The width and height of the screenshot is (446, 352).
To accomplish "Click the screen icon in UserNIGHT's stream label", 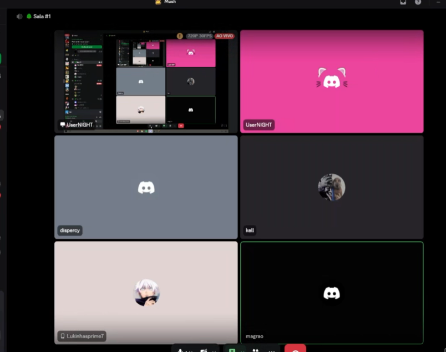I will [63, 125].
